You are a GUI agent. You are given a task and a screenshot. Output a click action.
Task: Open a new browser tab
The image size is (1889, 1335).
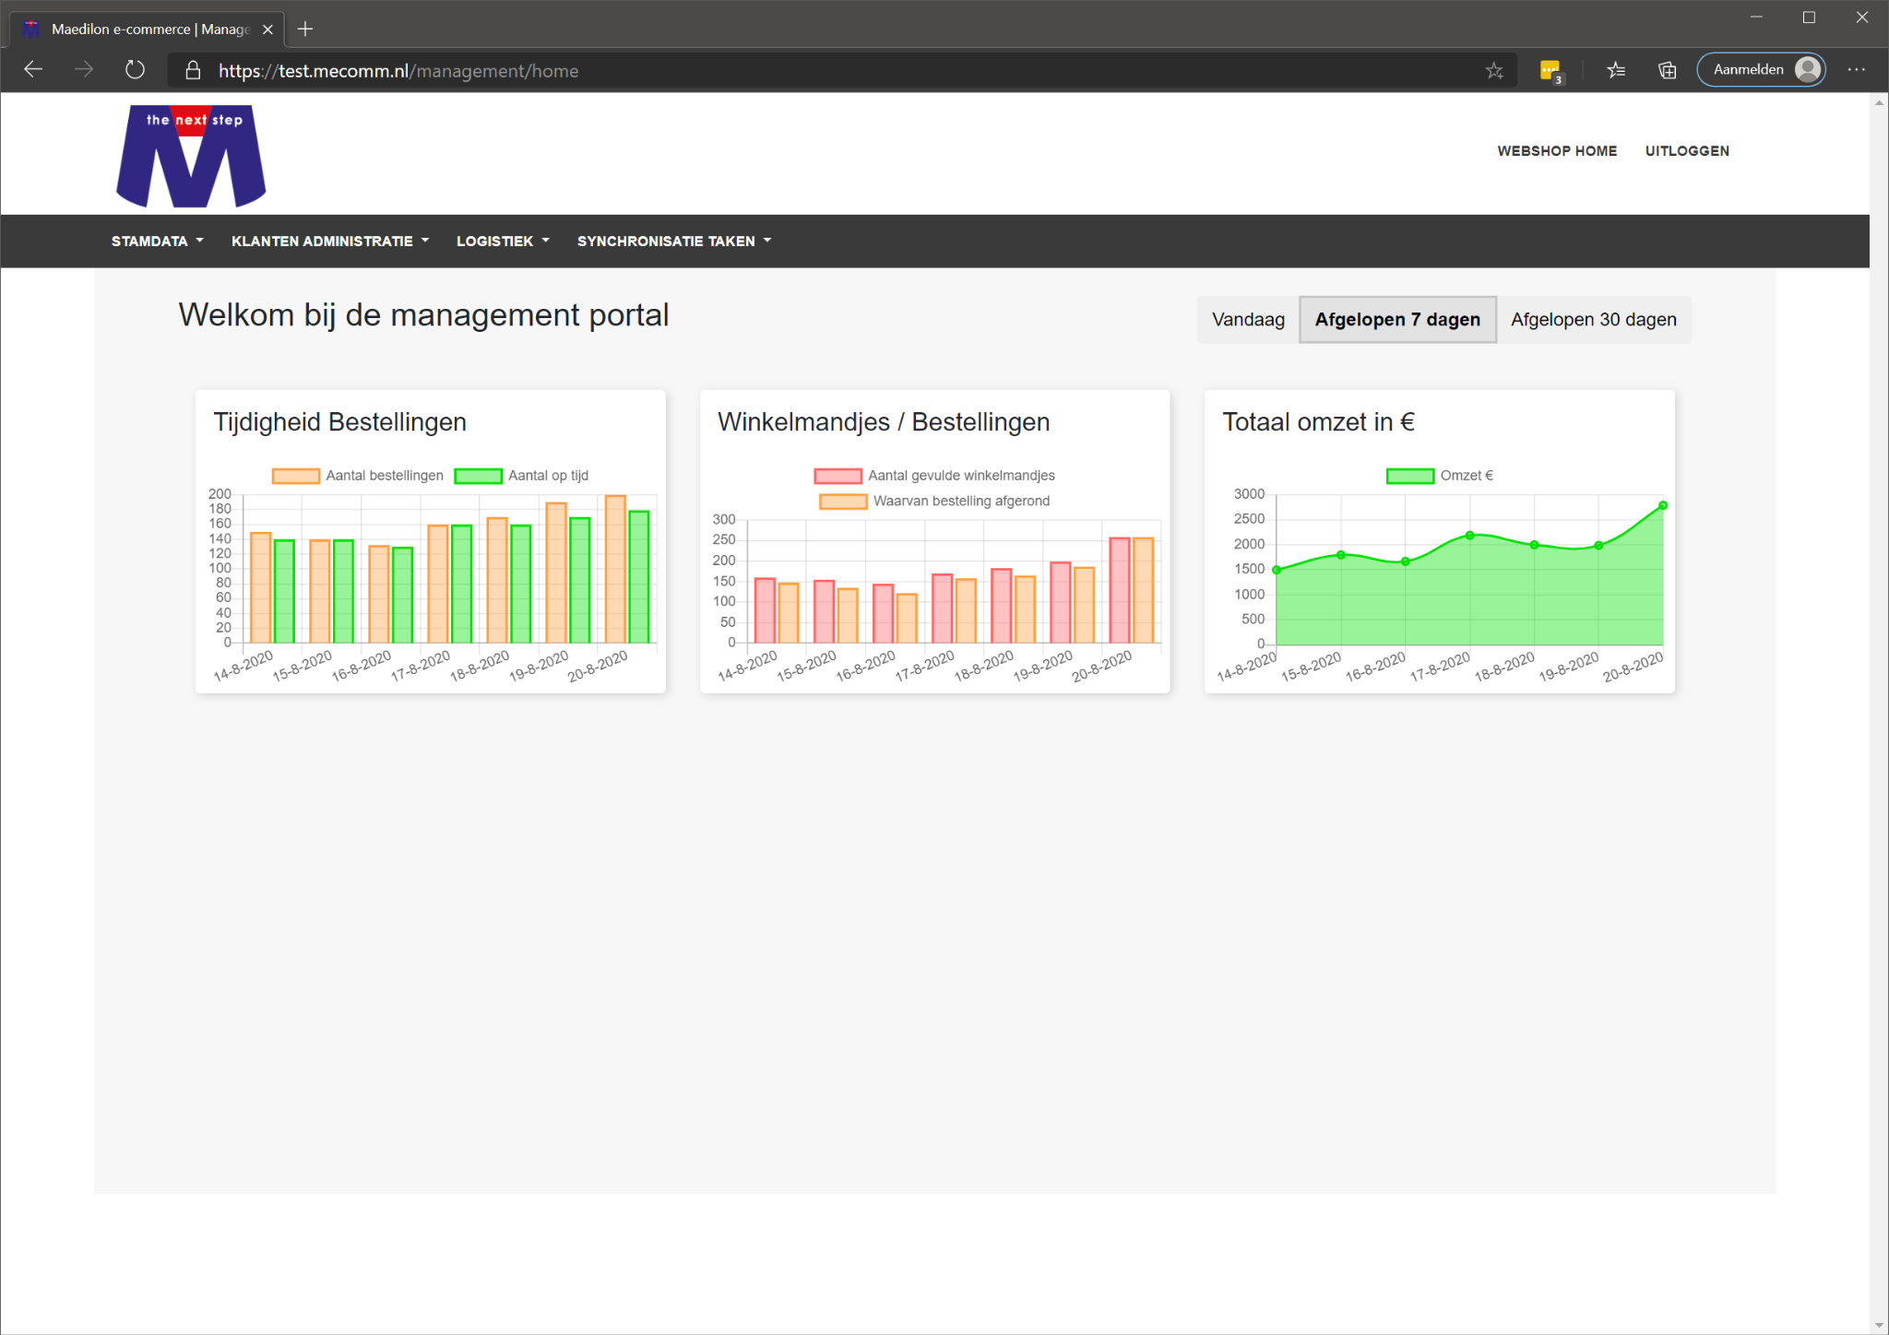click(x=305, y=30)
